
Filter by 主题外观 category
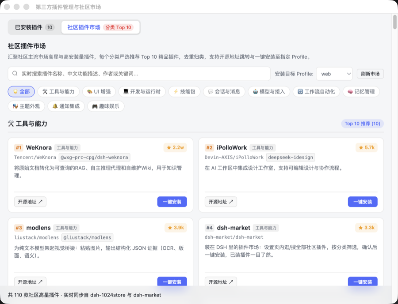pos(27,106)
